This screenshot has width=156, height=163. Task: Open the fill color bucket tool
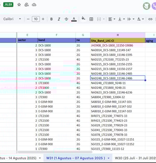tap(83, 18)
